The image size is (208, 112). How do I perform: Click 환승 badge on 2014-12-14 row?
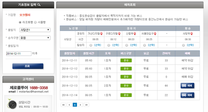[126, 95]
